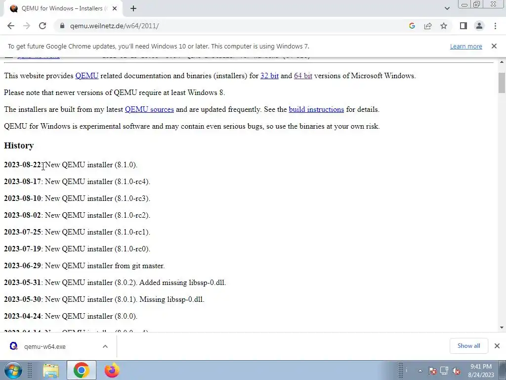Open the Action Center flag icon
This screenshot has height=380, width=506.
pos(432,371)
